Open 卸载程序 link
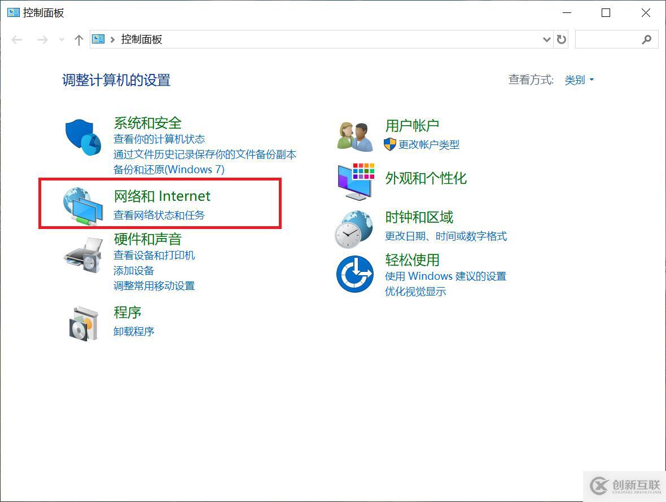The width and height of the screenshot is (666, 502). pyautogui.click(x=134, y=331)
